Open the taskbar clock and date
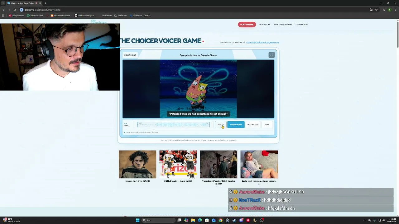The width and height of the screenshot is (399, 224). pos(392,220)
